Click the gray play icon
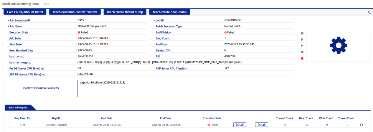This screenshot has height=132, width=373. (x=302, y=46)
